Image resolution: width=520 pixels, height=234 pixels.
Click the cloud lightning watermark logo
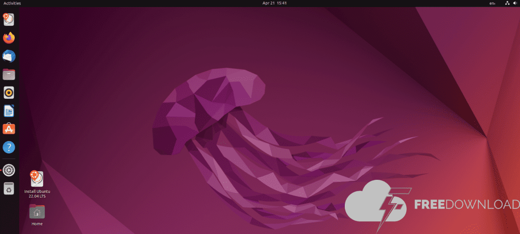(375, 205)
